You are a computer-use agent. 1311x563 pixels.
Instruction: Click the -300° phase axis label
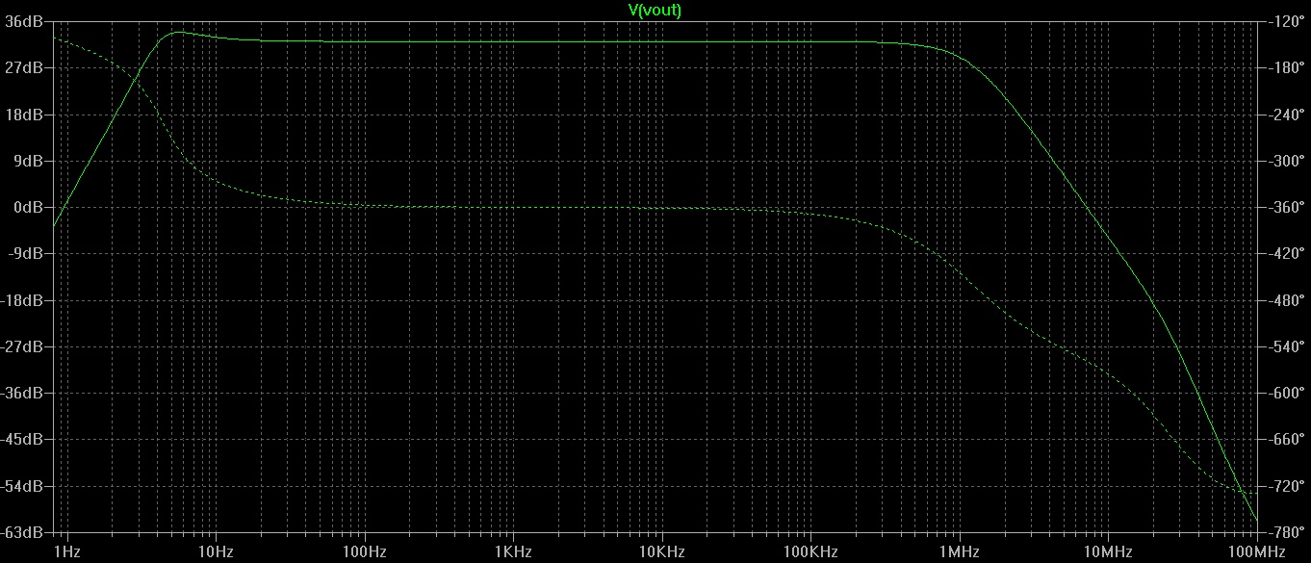click(1287, 161)
